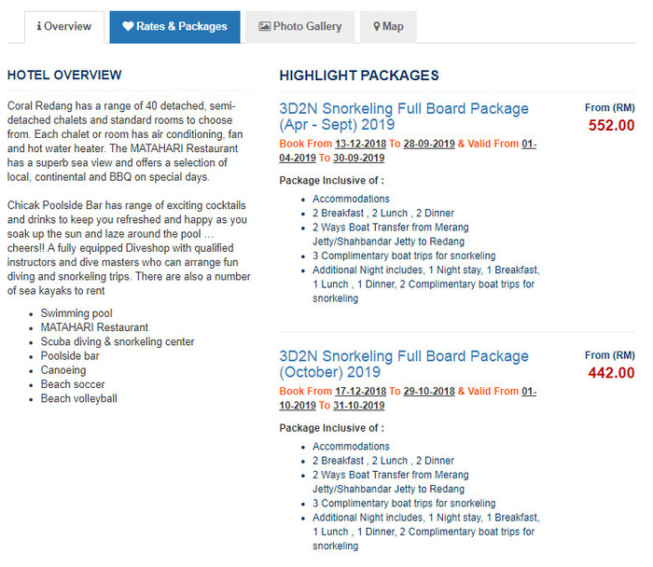Open the Photo Gallery tab
Image resolution: width=653 pixels, height=567 pixels.
(x=300, y=27)
